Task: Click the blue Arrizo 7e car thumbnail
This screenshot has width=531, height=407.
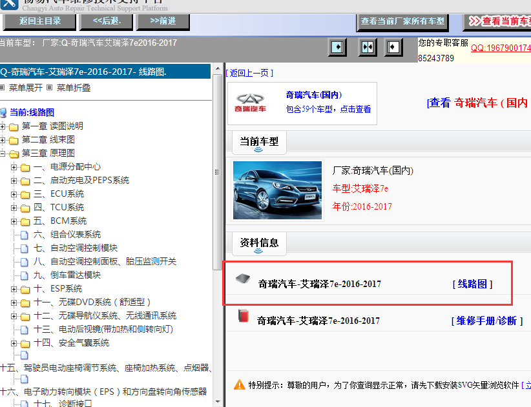Action: (x=277, y=190)
